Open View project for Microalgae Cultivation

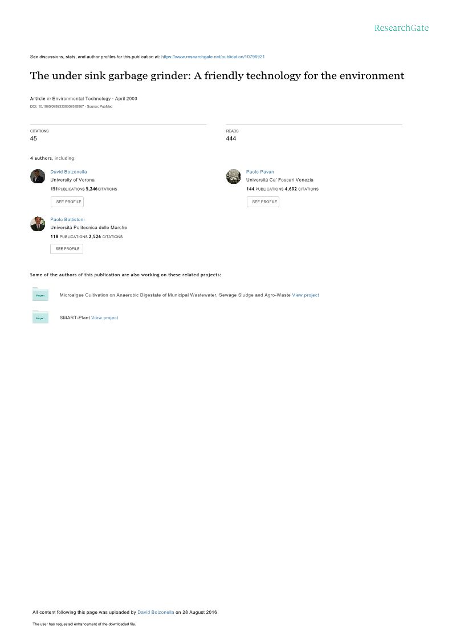(306, 295)
